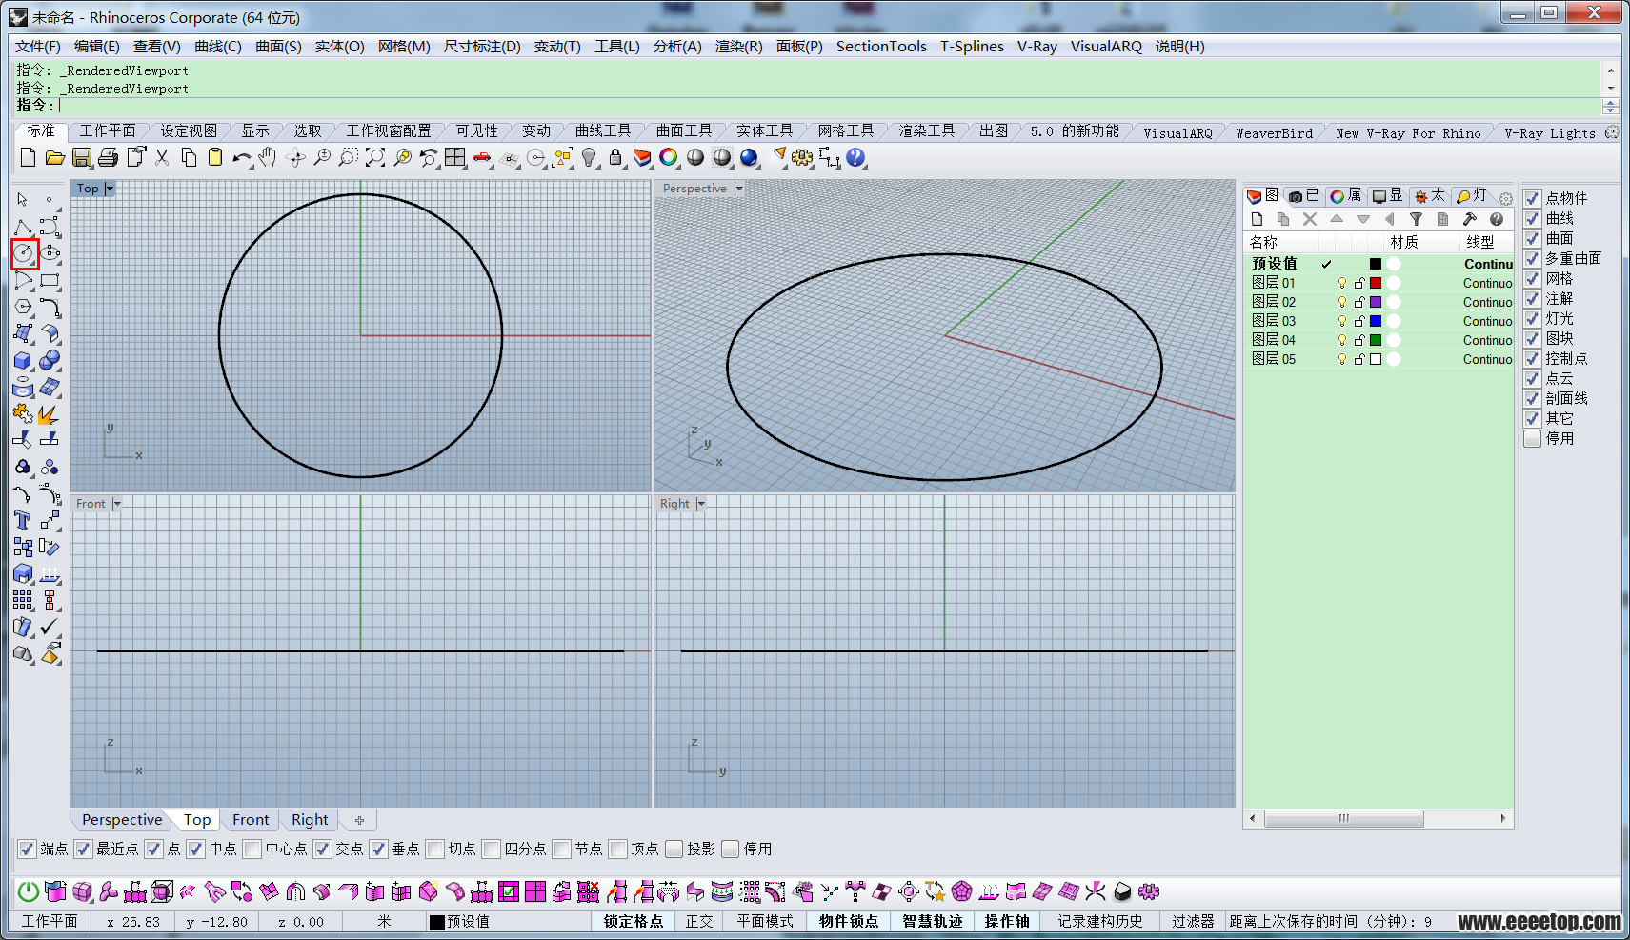
Task: Open the 曲线(C) menu
Action: coord(218,46)
